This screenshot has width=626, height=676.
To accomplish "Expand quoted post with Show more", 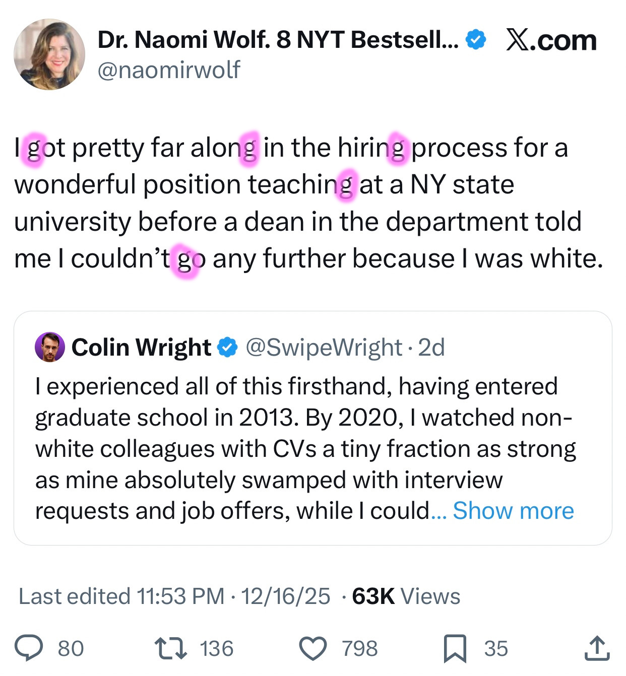I will 513,511.
